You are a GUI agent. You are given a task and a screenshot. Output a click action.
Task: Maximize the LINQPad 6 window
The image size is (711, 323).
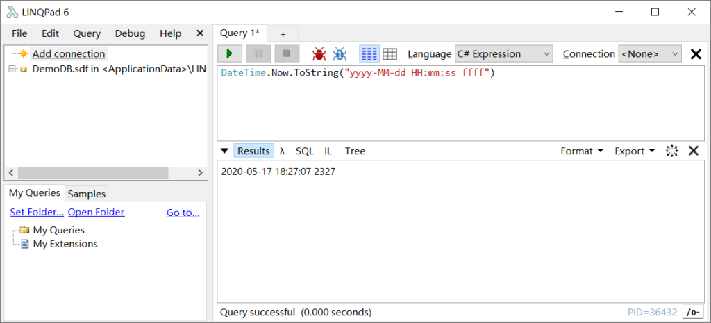(655, 13)
